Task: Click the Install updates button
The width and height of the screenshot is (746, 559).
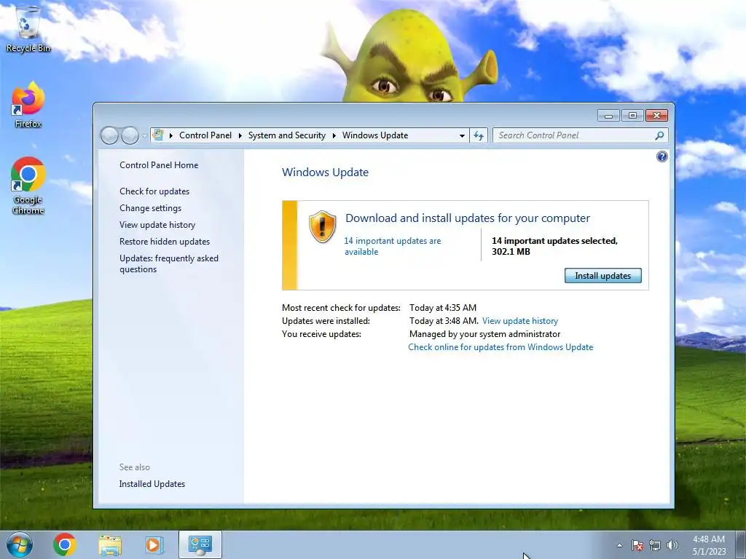Action: [602, 276]
